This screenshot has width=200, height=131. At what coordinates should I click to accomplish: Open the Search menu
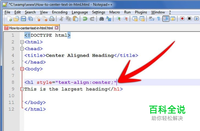(30, 12)
